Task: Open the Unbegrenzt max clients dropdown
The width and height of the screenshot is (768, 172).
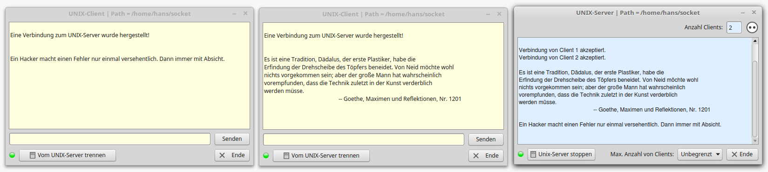Action: 700,154
